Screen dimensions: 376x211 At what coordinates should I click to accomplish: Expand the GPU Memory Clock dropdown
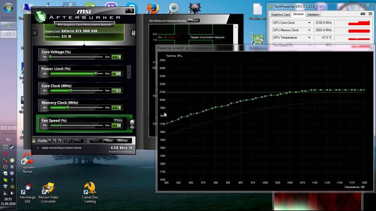coord(309,30)
